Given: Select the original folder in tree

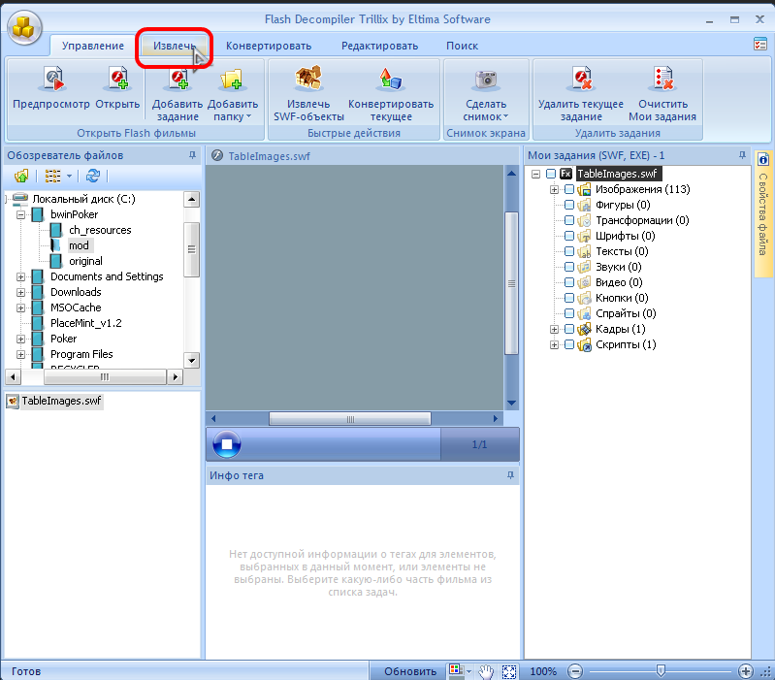Looking at the screenshot, I should (86, 261).
